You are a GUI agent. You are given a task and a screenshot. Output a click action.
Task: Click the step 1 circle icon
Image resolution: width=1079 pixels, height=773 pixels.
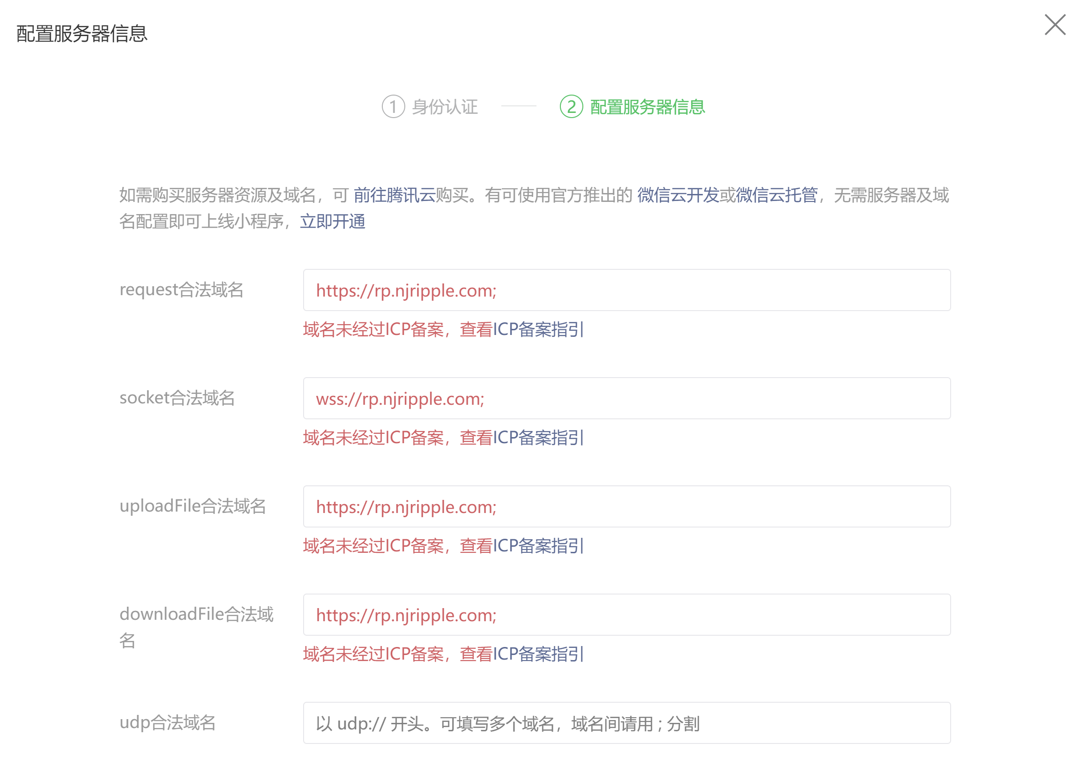click(393, 106)
